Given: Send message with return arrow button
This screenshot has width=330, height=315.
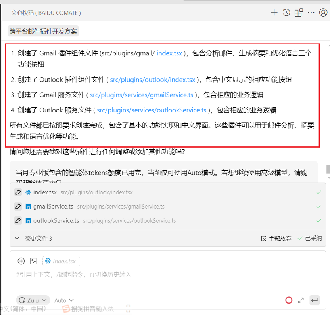Looking at the screenshot, I should pyautogui.click(x=315, y=300).
